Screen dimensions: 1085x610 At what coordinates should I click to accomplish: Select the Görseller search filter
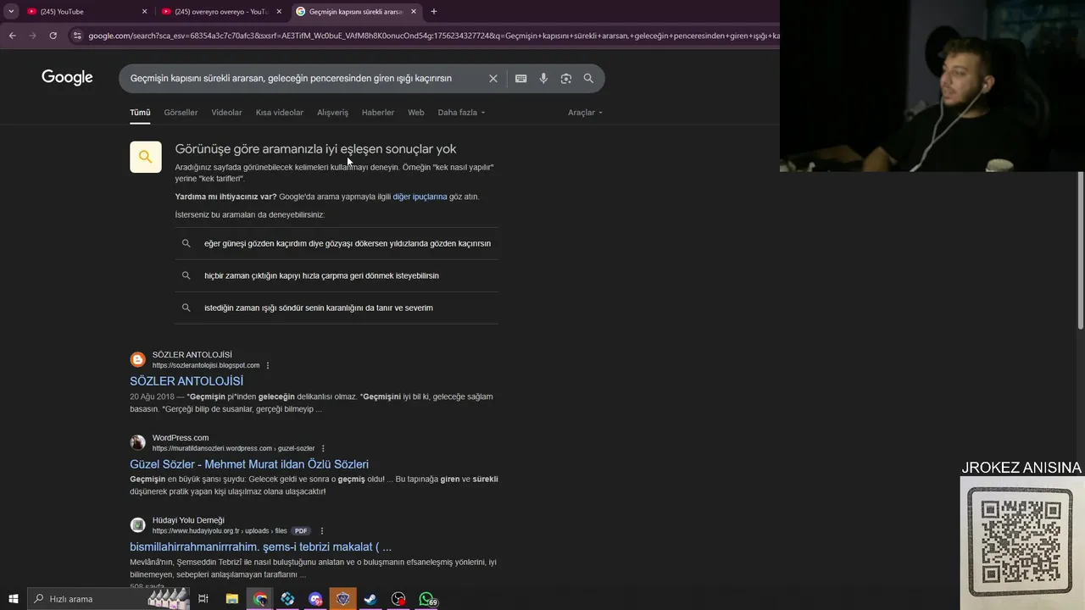pos(181,113)
